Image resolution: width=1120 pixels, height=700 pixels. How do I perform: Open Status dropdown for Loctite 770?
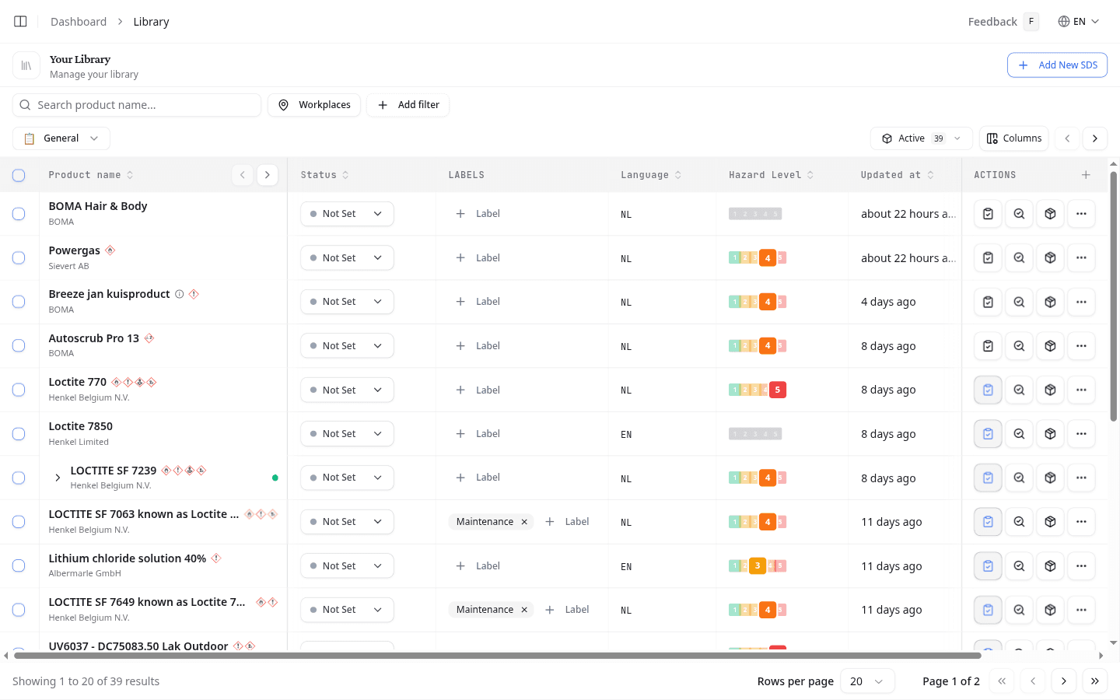click(347, 390)
